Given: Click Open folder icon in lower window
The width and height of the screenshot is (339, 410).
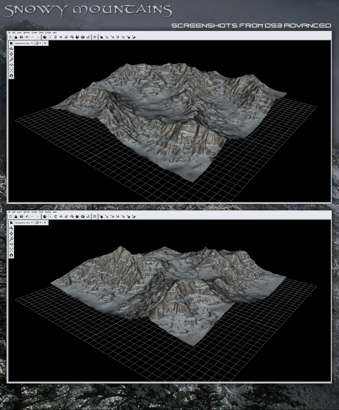Looking at the screenshot, I should tap(16, 216).
